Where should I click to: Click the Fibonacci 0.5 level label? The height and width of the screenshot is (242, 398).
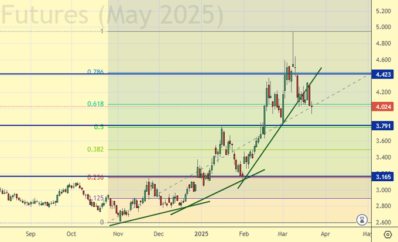tap(99, 127)
